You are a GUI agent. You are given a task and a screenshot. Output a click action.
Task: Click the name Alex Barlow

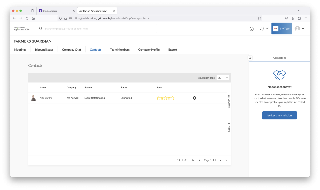(x=46, y=98)
